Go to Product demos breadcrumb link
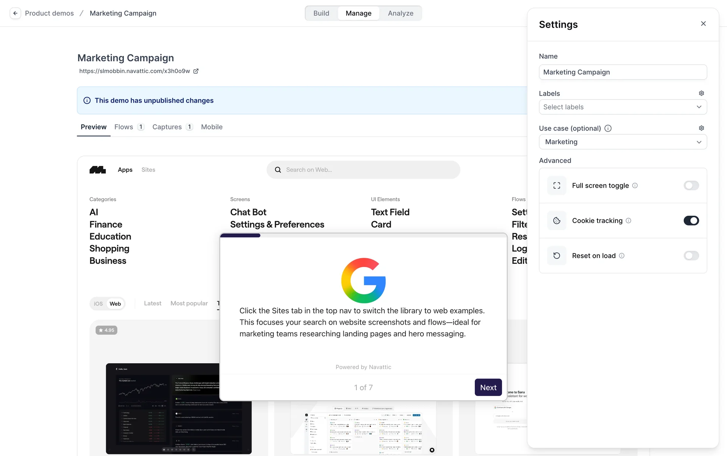Screen dimensions: 727x456 click(x=49, y=13)
